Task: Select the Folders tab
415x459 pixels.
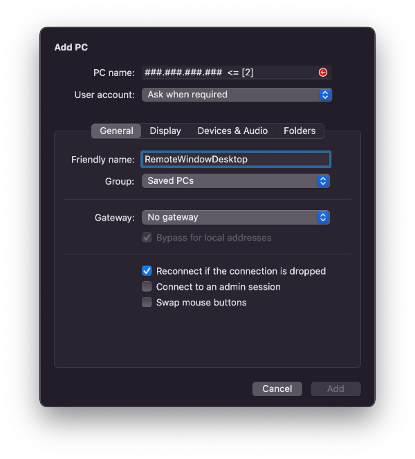Action: [299, 131]
